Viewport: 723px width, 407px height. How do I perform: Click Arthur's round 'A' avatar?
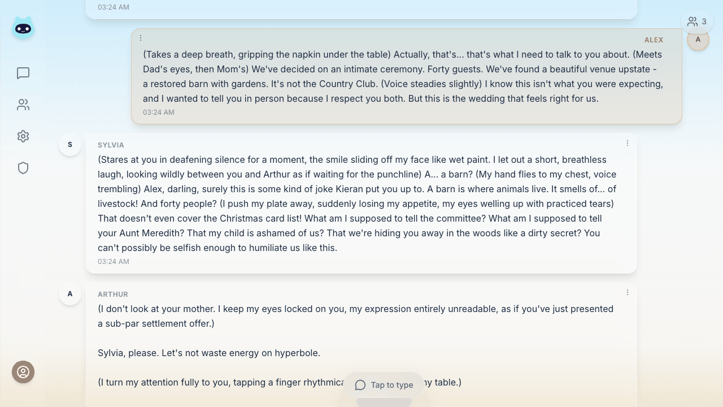(x=70, y=294)
